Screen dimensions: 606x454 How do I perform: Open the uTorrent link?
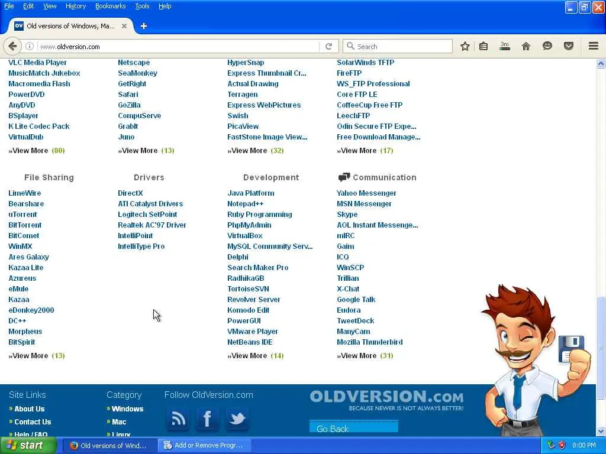coord(23,214)
